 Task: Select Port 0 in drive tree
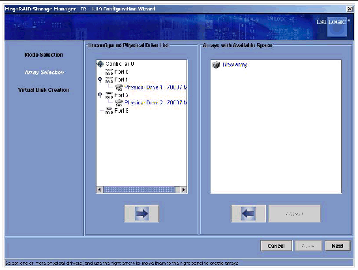tap(121, 72)
